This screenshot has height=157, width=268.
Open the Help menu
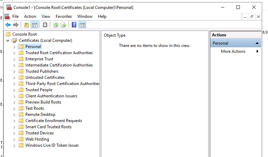click(x=102, y=16)
